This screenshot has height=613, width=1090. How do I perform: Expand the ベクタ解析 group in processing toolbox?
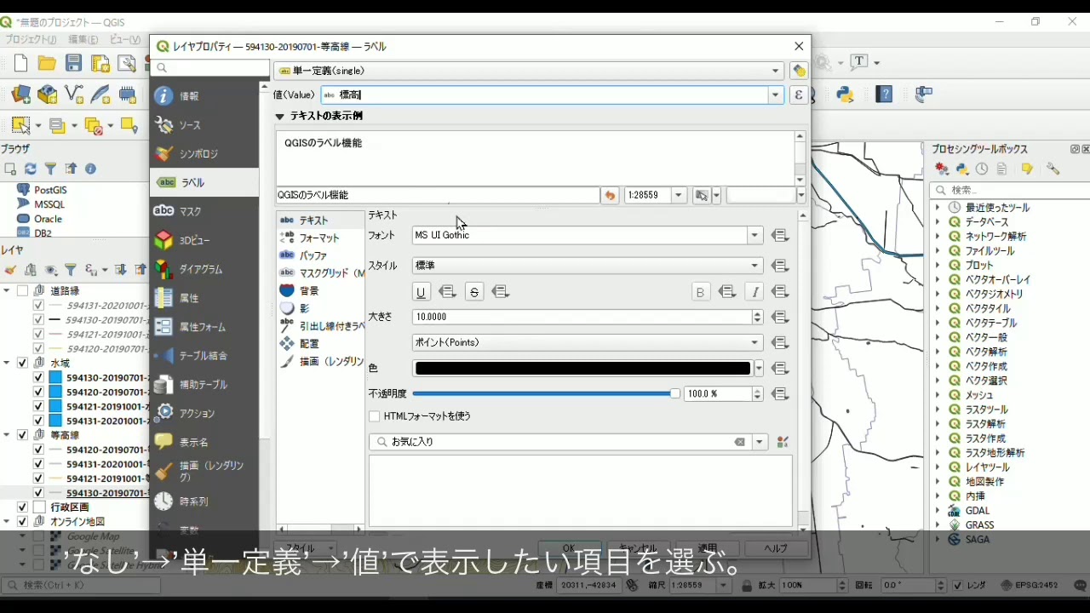click(x=938, y=352)
